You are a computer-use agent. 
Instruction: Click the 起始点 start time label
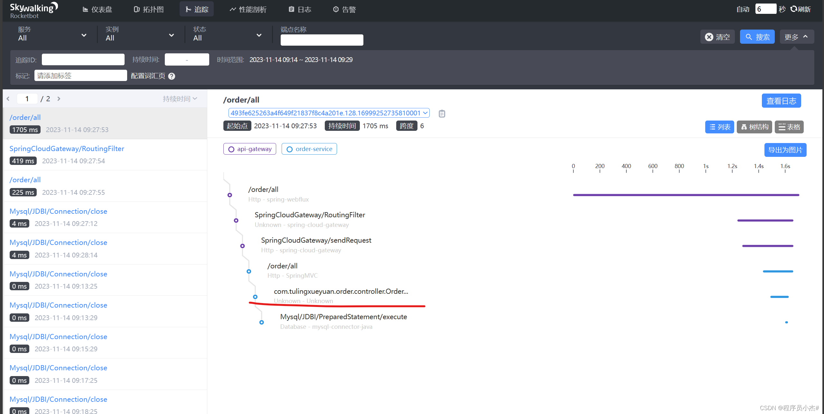click(x=237, y=126)
